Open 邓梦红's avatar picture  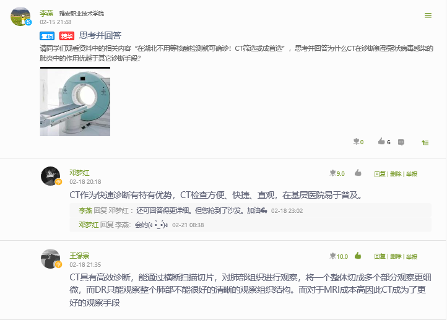pos(51,176)
